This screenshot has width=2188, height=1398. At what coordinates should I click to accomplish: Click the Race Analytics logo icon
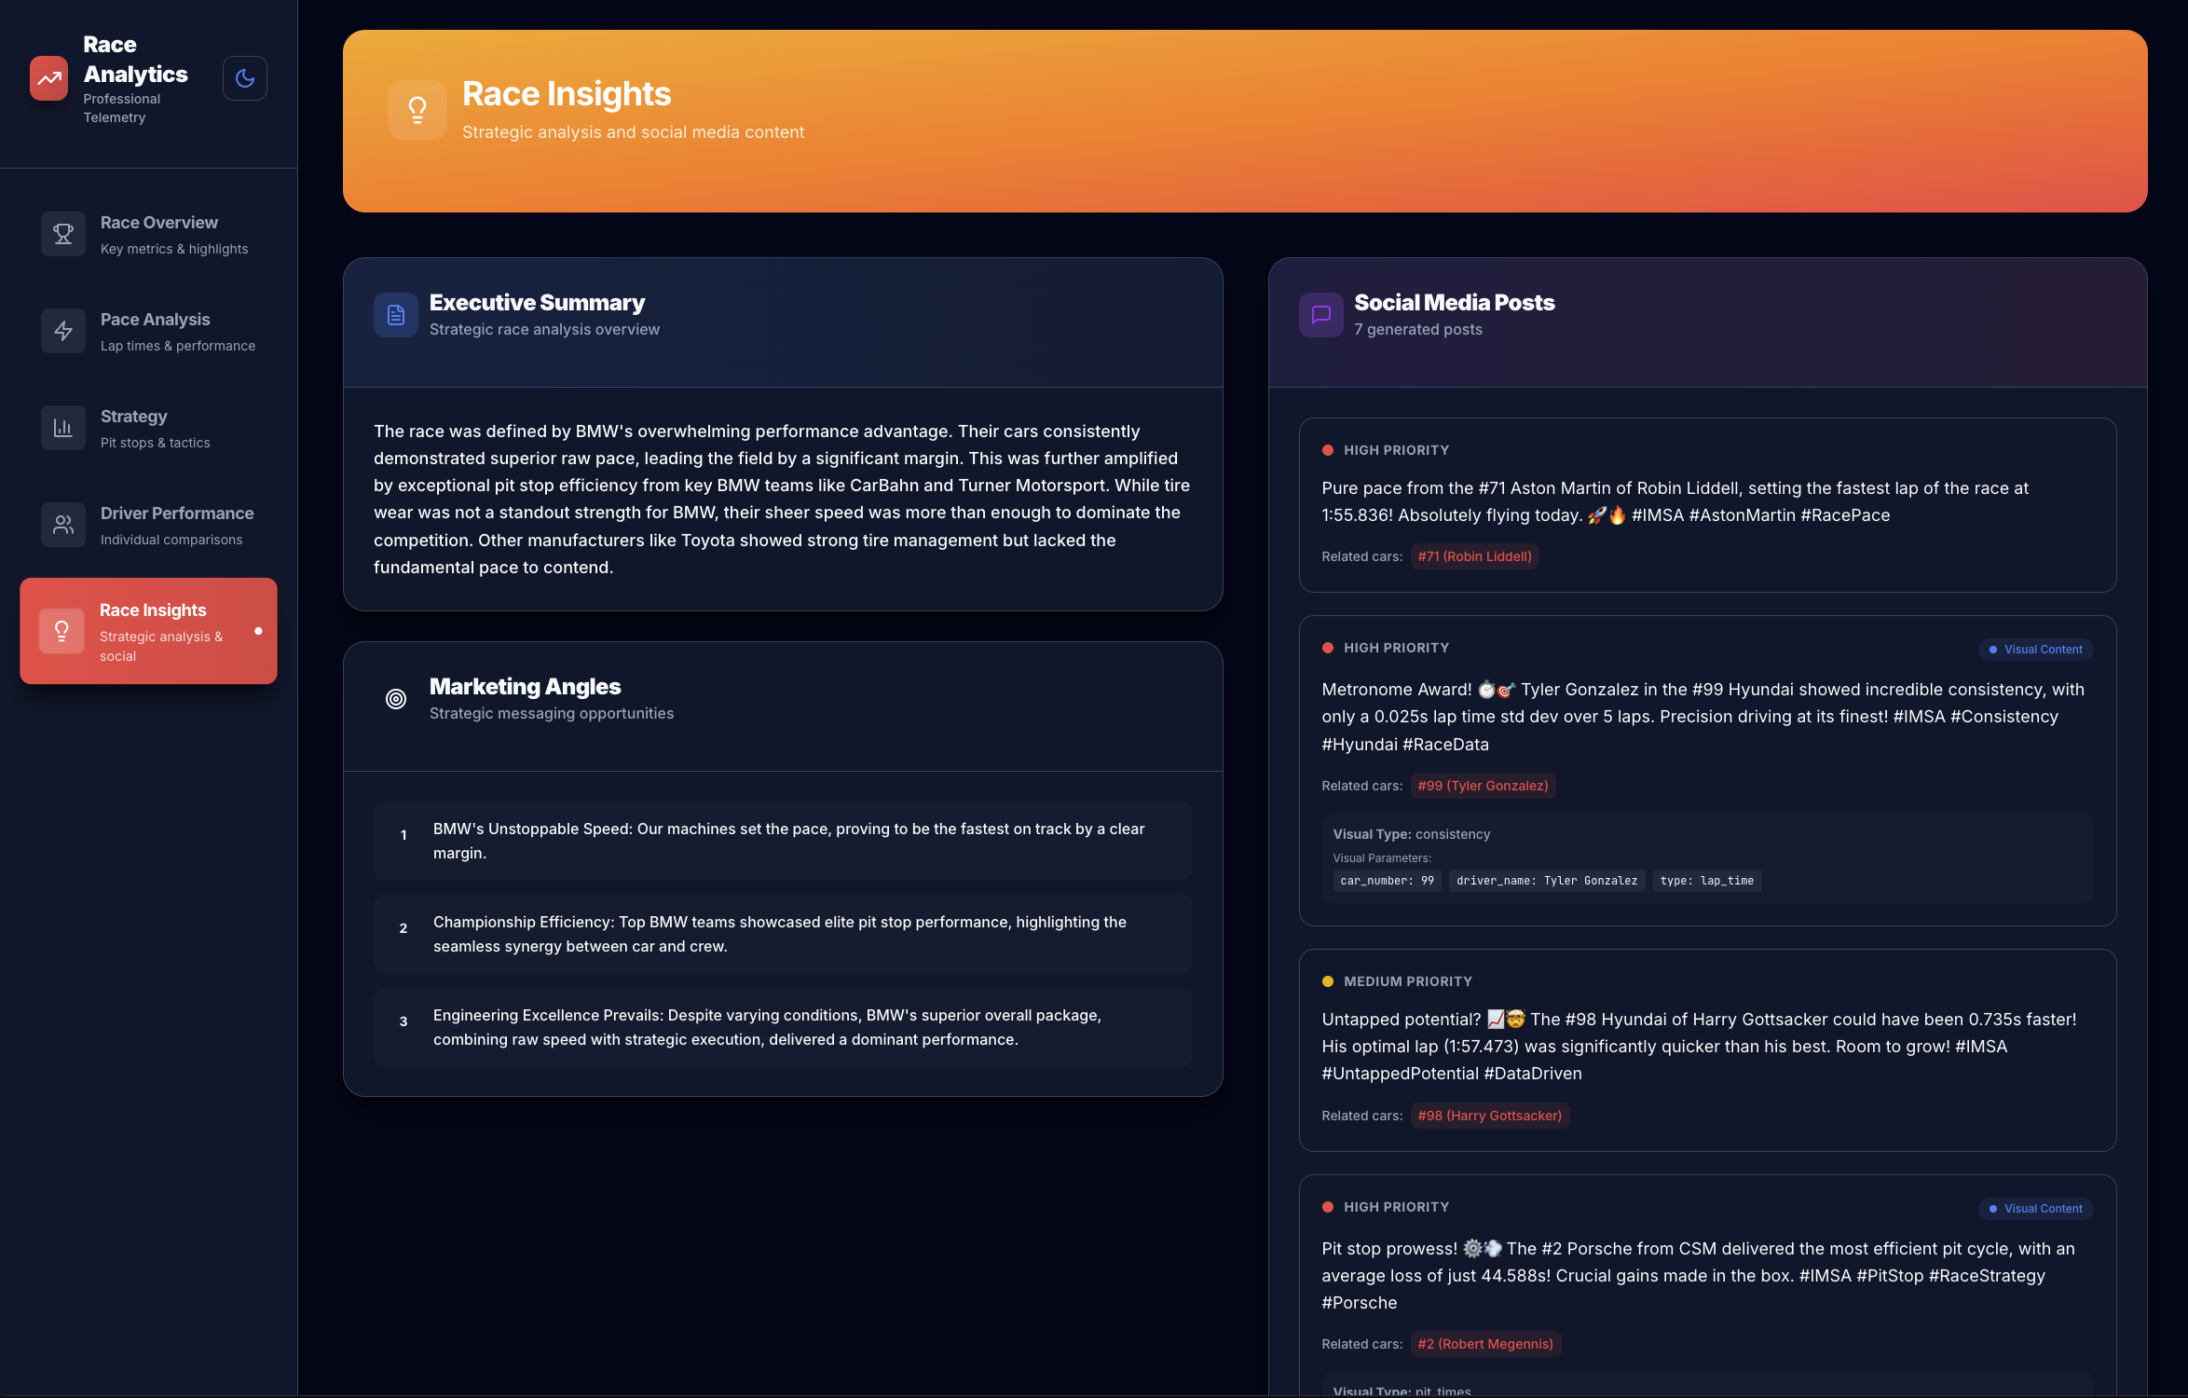click(48, 78)
